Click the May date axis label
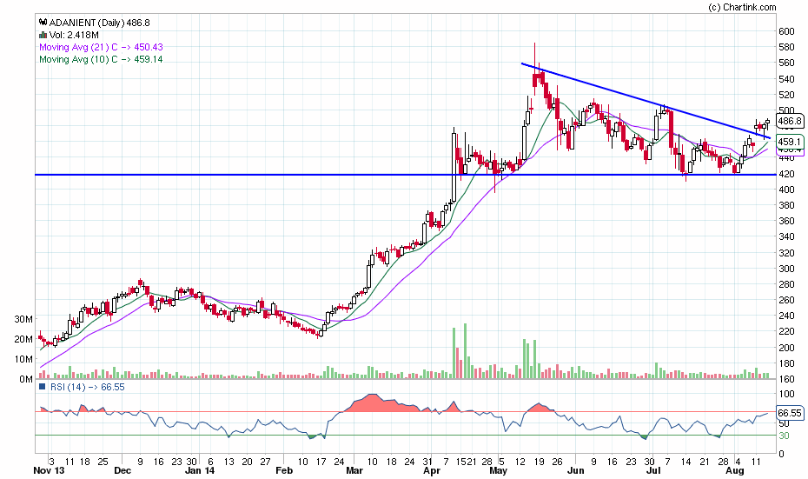The image size is (808, 479). point(499,470)
